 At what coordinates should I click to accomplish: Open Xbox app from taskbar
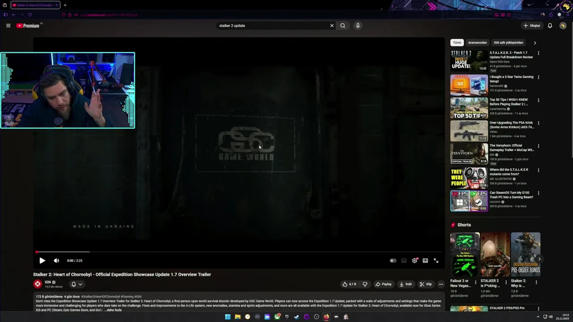(277, 317)
